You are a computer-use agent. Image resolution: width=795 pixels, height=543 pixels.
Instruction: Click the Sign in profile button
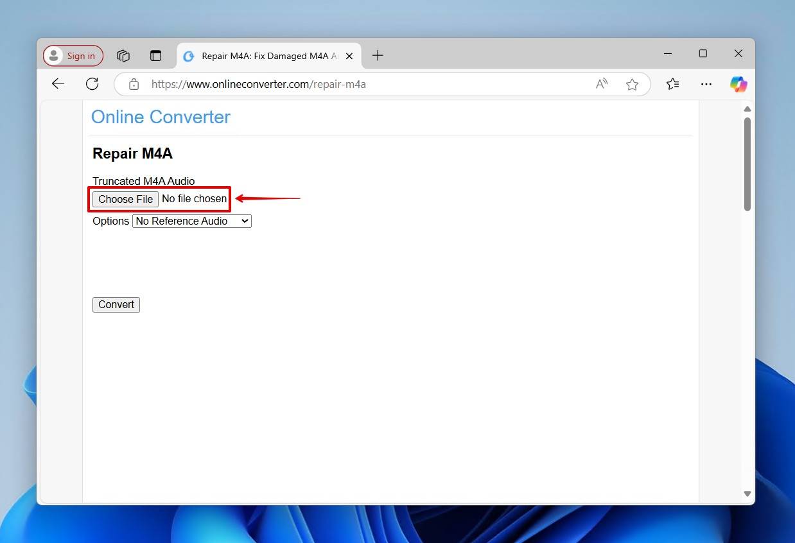72,55
